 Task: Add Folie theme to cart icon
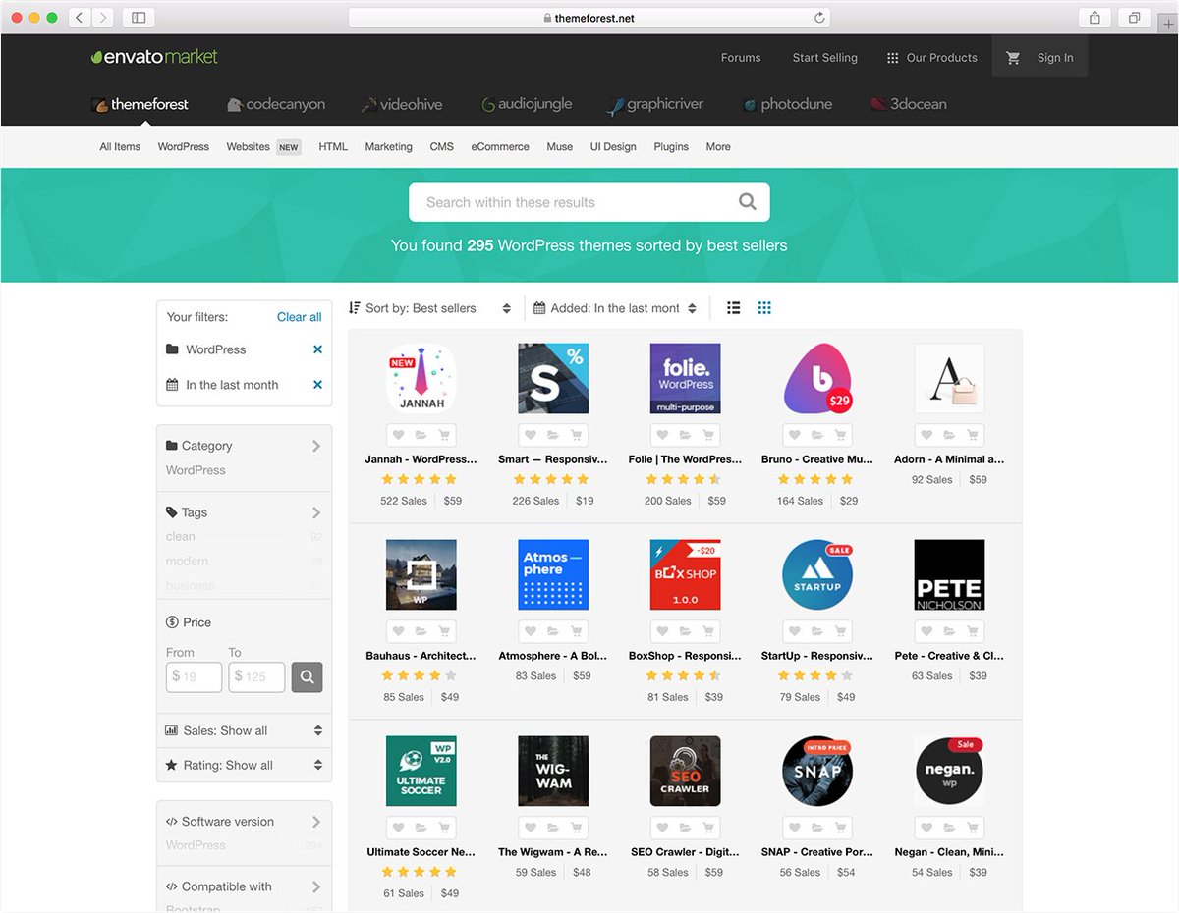[x=708, y=435]
